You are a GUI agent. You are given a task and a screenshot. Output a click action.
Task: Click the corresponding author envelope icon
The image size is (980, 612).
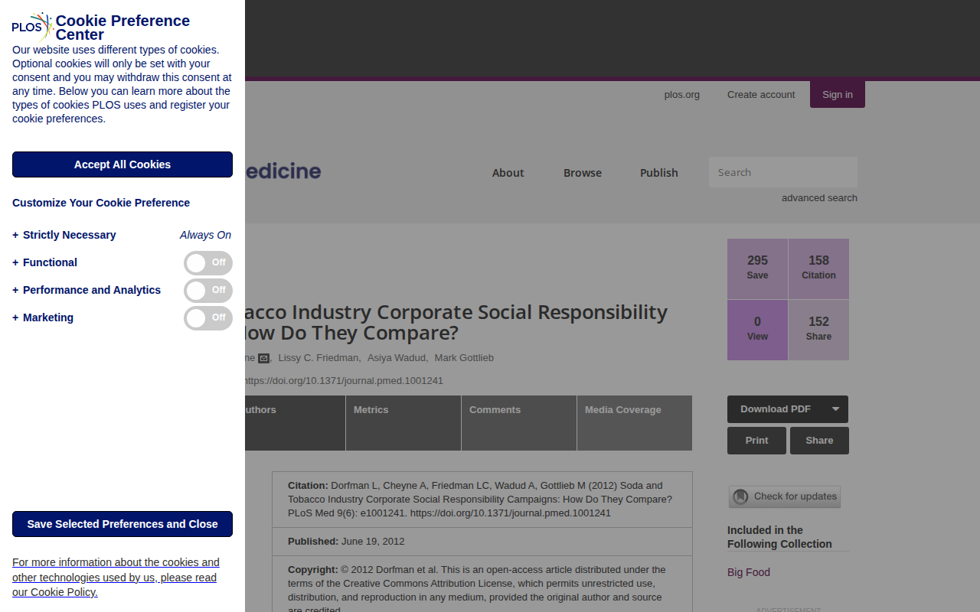point(263,358)
